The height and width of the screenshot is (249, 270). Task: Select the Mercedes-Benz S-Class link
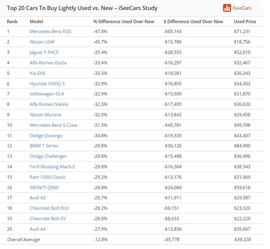pyautogui.click(x=53, y=125)
